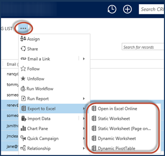Click the Relationship hierarchy icon
165x156 pixels.
[23, 148]
